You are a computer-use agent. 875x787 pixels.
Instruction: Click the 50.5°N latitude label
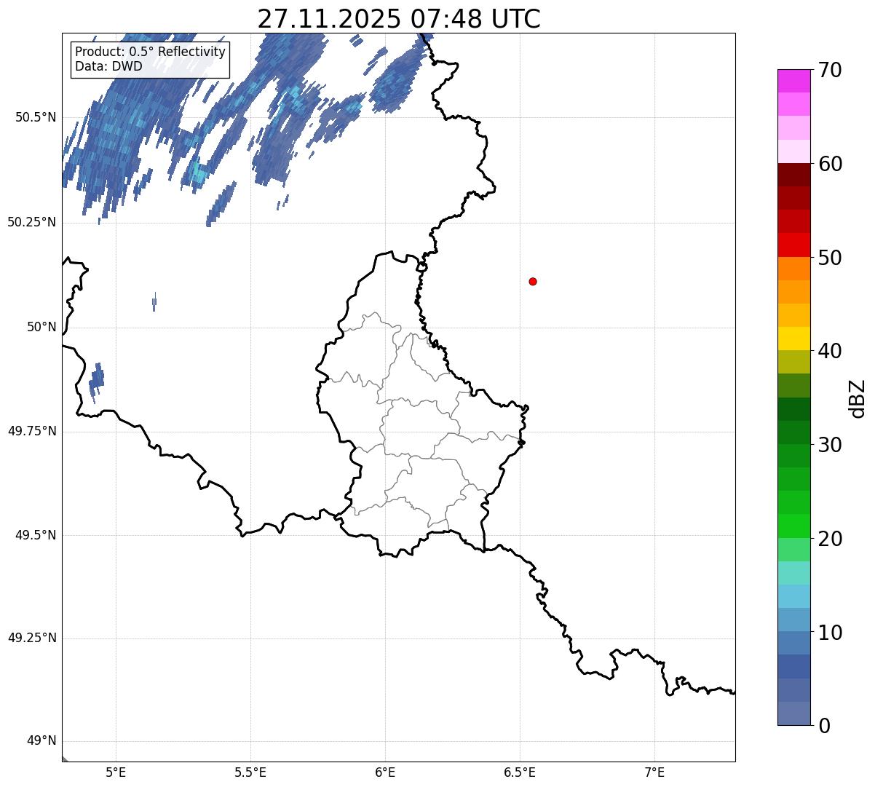pos(36,117)
